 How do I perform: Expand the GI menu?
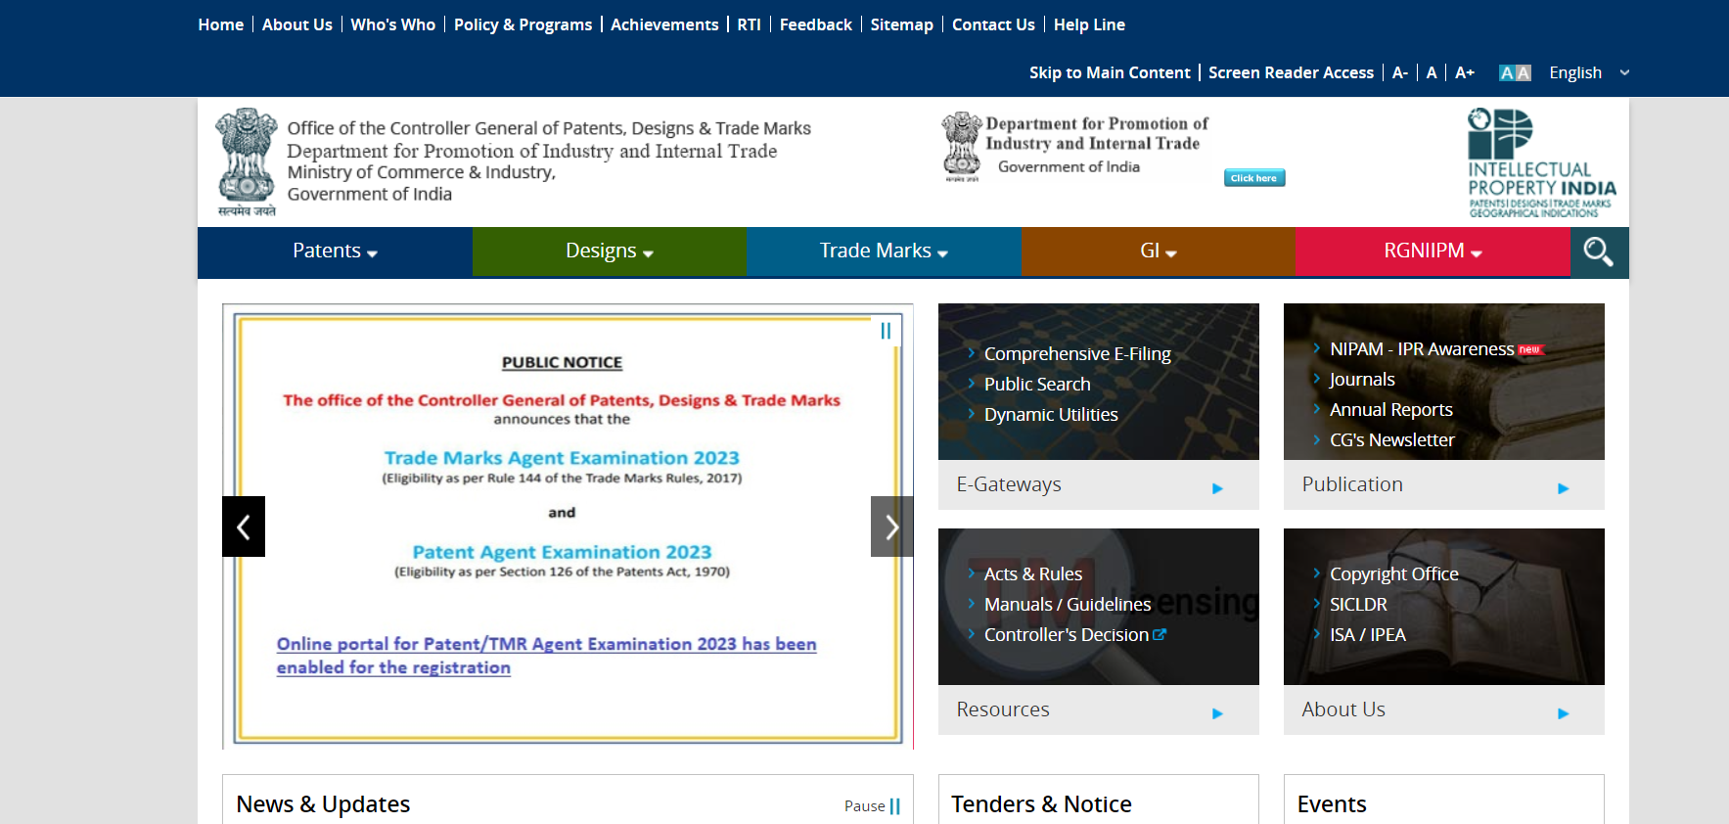point(1159,252)
